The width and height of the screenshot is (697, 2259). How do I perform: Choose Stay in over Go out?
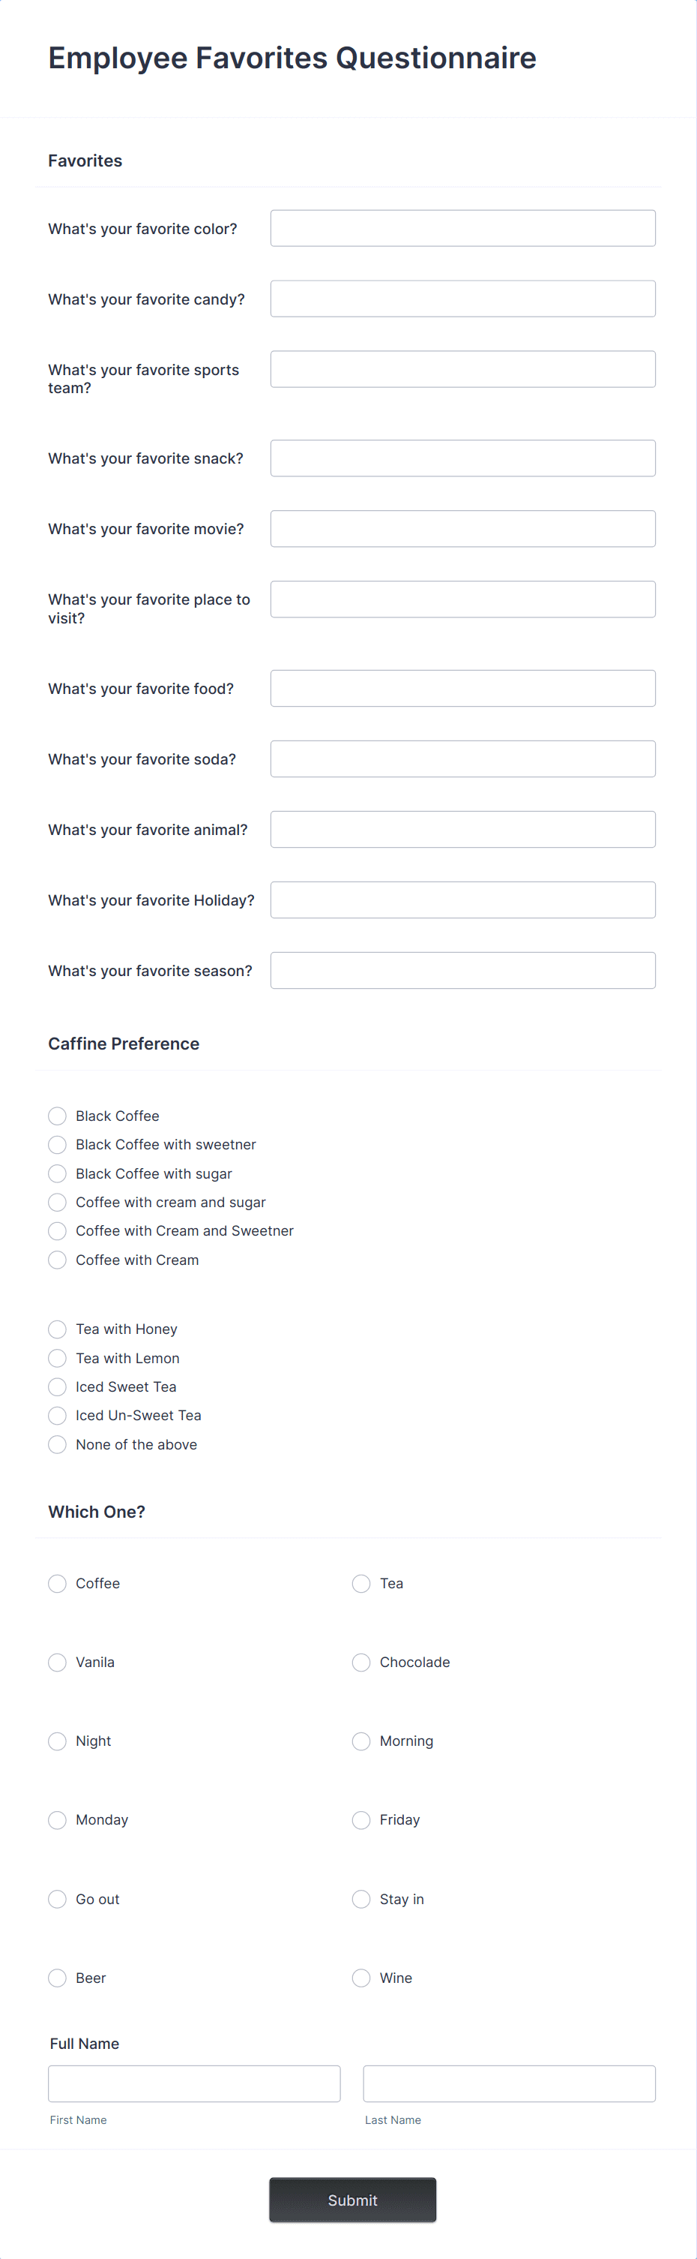click(360, 1899)
